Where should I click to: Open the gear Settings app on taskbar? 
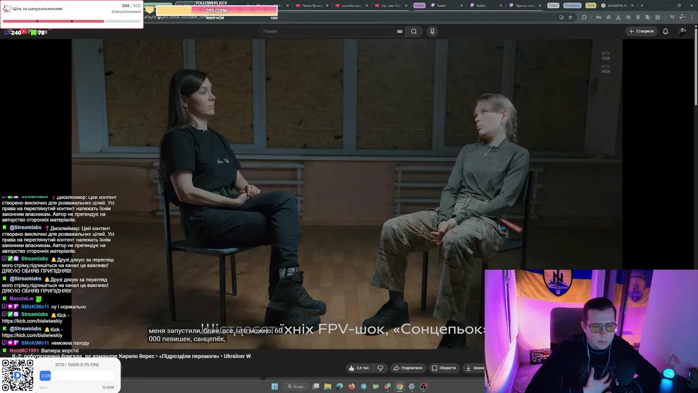pos(411,386)
